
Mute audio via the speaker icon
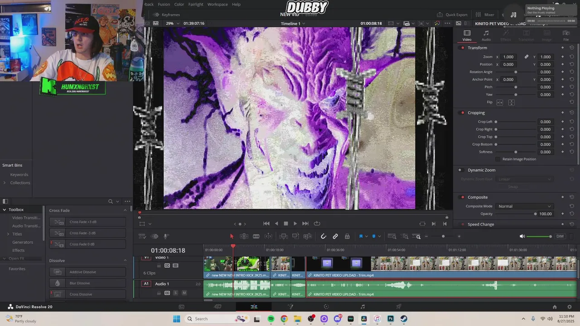[x=522, y=236]
